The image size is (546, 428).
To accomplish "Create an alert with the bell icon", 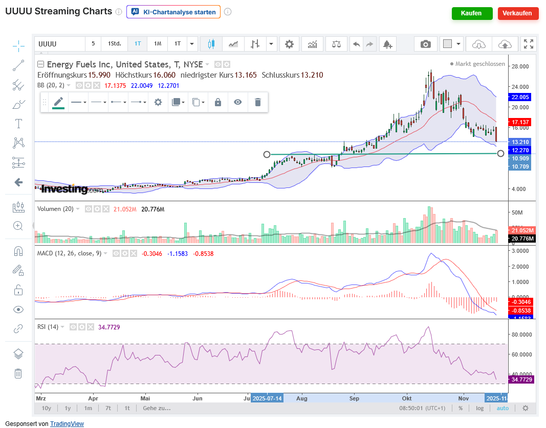I will coord(387,44).
